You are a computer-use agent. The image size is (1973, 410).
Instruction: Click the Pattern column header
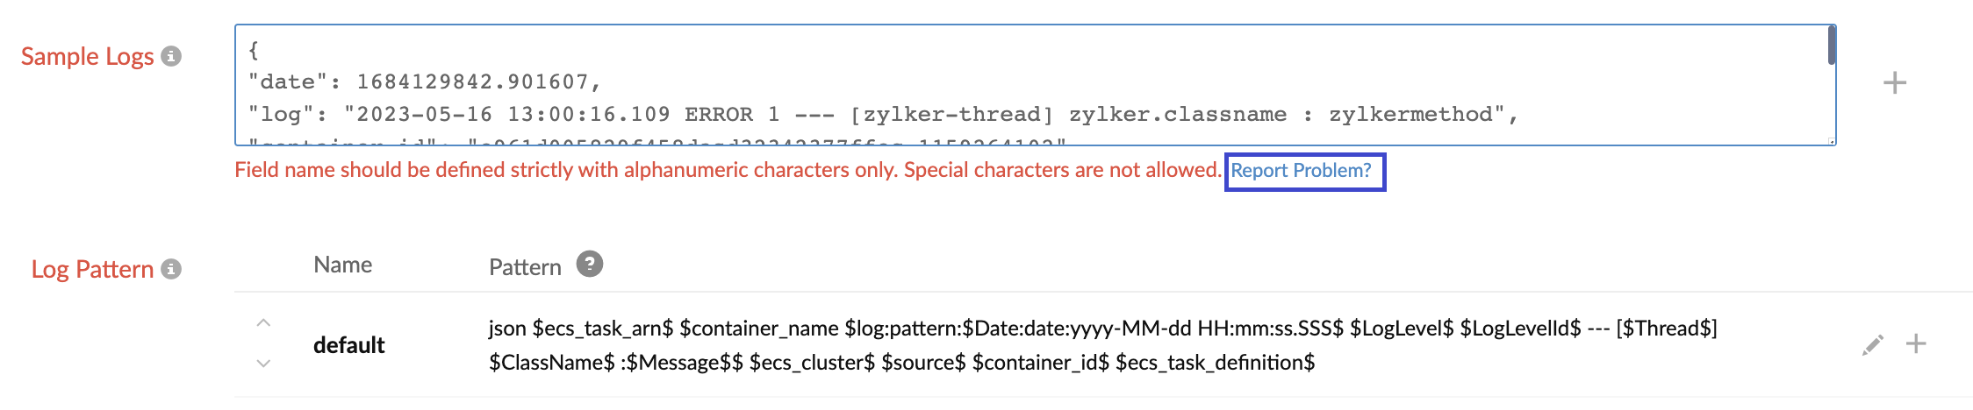[525, 267]
